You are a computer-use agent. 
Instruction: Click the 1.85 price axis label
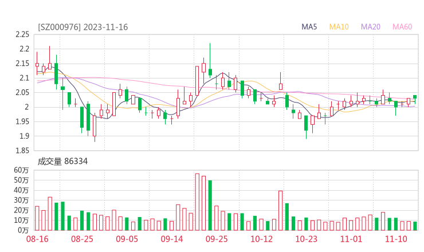pyautogui.click(x=22, y=151)
